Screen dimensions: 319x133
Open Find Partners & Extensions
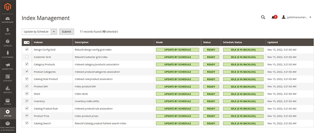coord(8,126)
